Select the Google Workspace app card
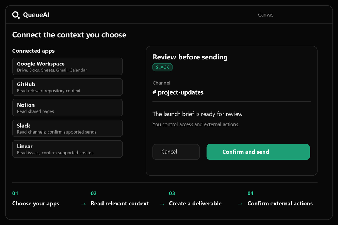This screenshot has width=338, height=225. tap(67, 66)
